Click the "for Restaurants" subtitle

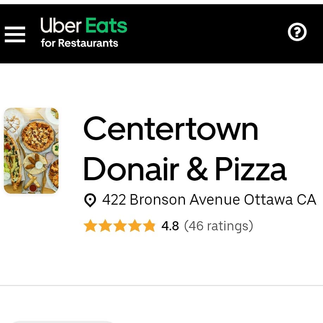80,43
